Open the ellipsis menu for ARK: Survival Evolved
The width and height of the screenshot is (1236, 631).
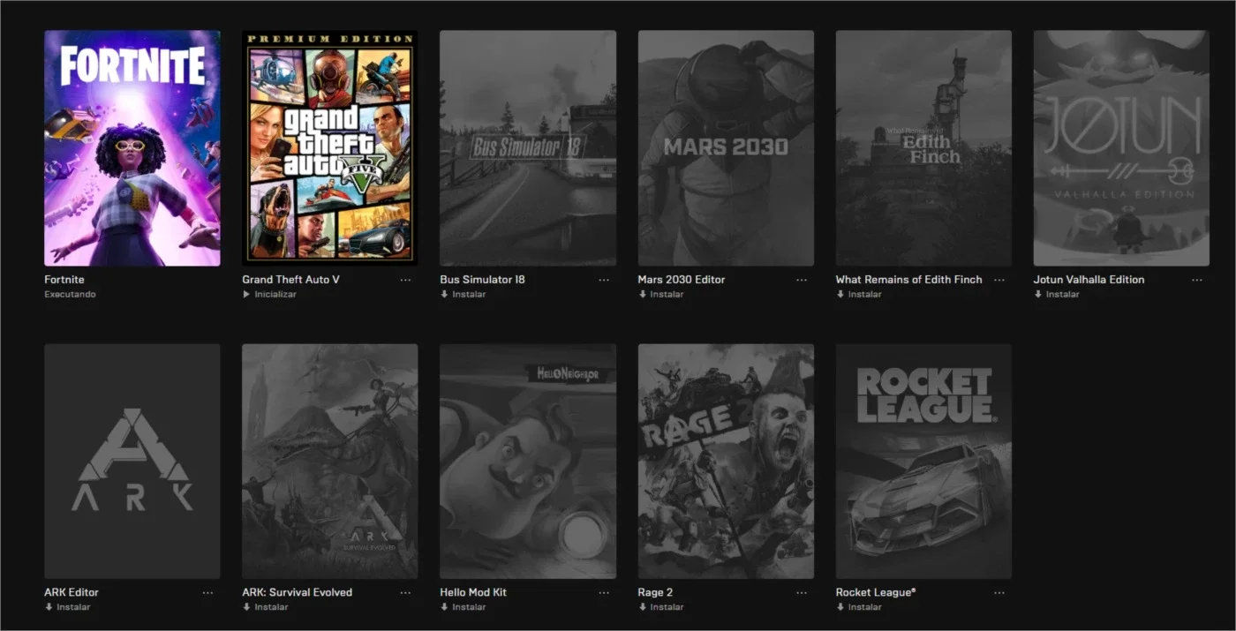(x=405, y=593)
